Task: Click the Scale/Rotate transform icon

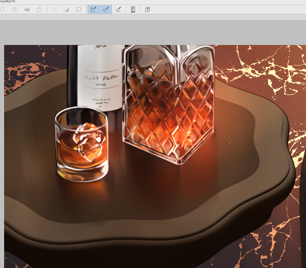Action: [x=39, y=9]
